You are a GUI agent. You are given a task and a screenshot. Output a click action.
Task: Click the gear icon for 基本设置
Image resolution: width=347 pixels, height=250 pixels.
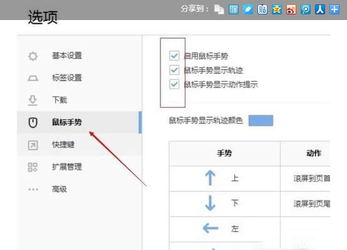tap(33, 56)
